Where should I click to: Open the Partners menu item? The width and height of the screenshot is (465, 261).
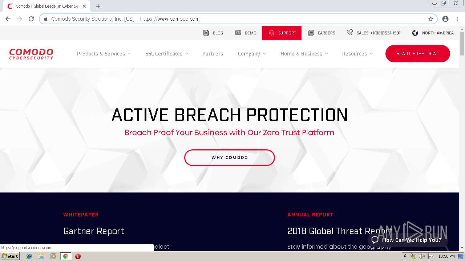pos(213,54)
